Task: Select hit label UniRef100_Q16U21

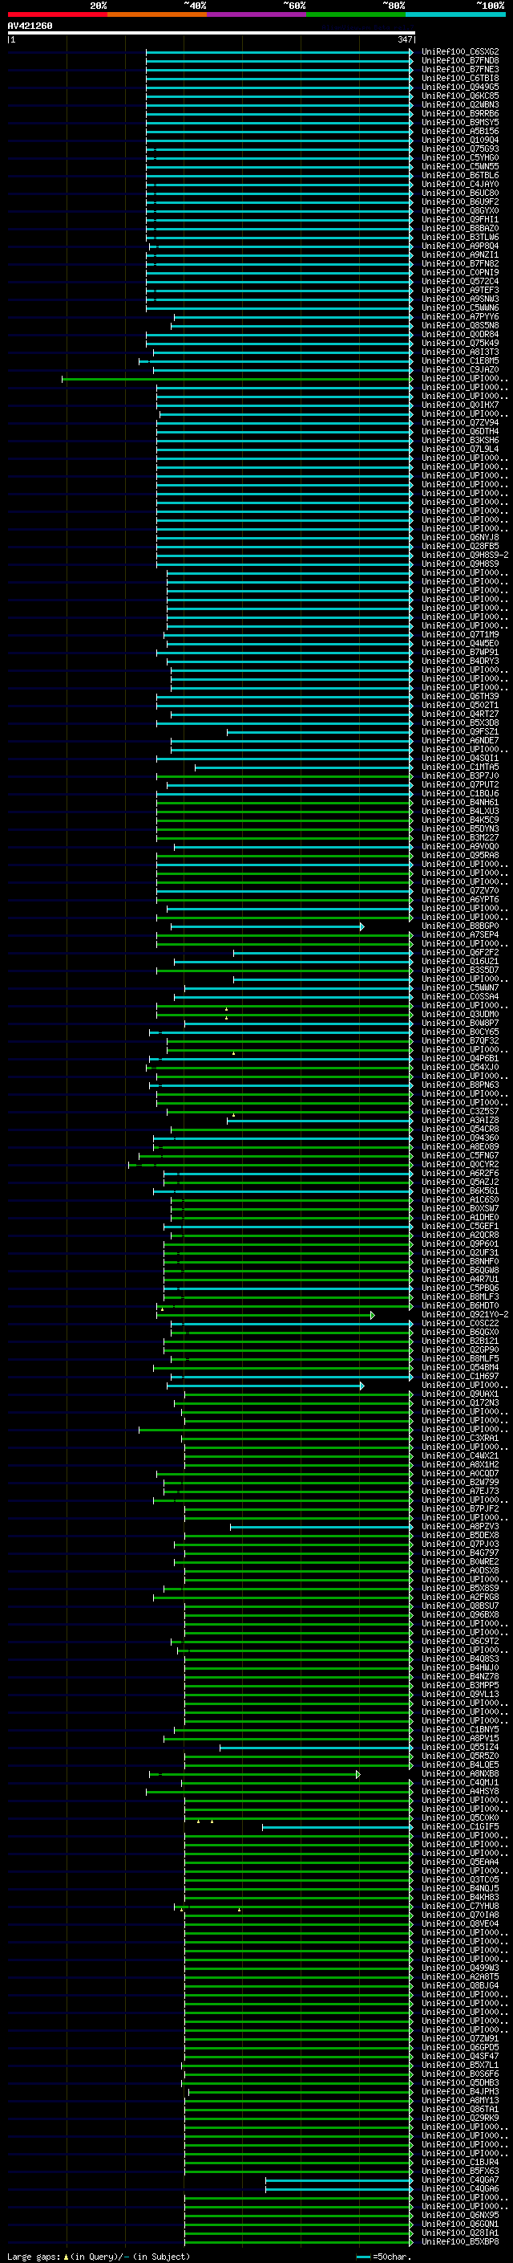Action: [x=459, y=961]
